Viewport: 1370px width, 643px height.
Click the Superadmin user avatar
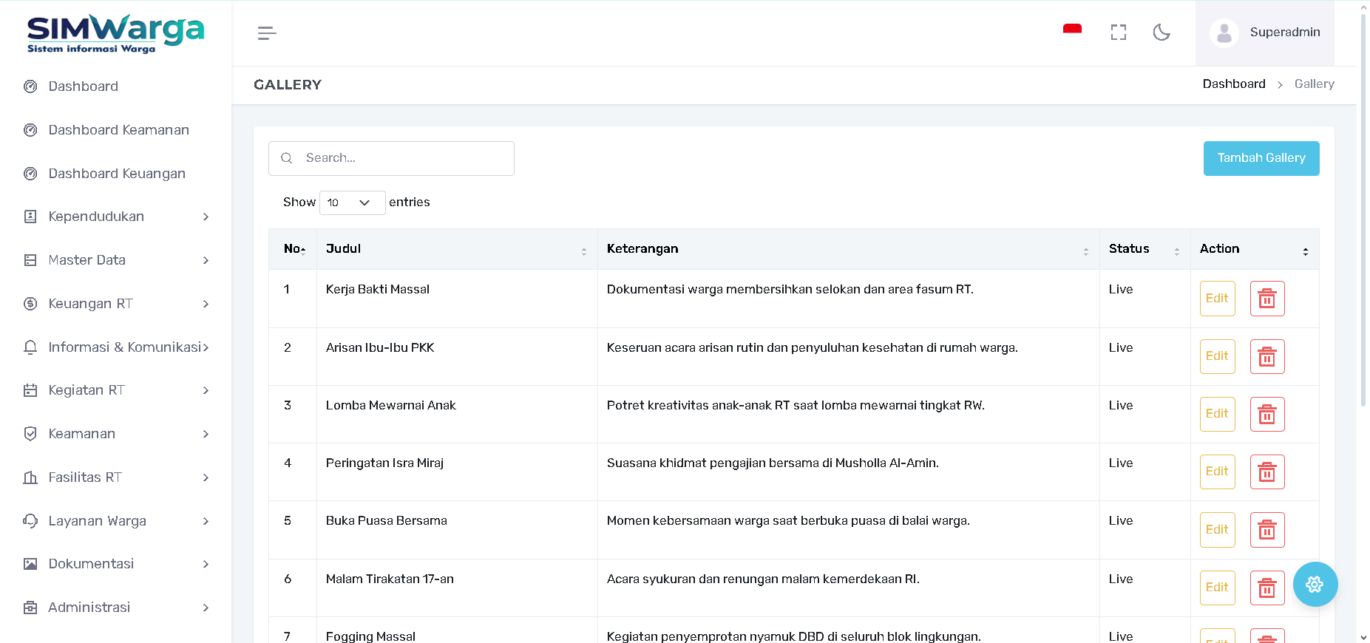click(1224, 33)
